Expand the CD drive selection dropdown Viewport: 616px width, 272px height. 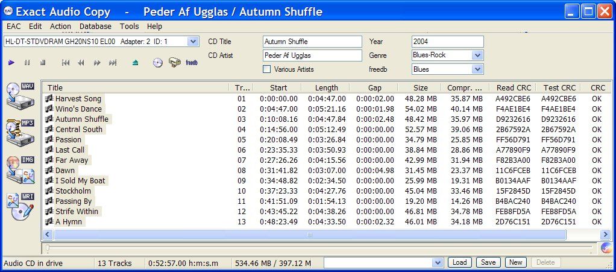pos(193,42)
